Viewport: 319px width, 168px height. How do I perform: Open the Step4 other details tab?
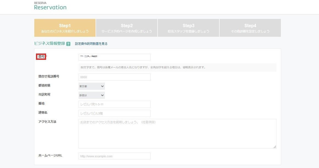point(250,28)
